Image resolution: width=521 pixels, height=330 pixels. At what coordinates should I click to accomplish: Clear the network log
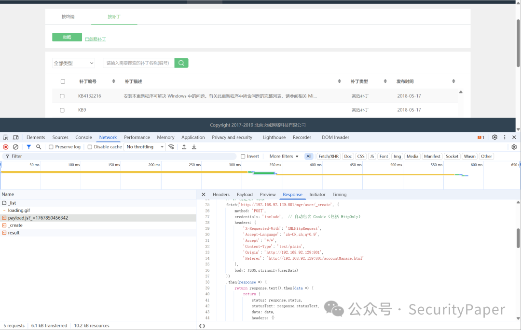pyautogui.click(x=15, y=147)
